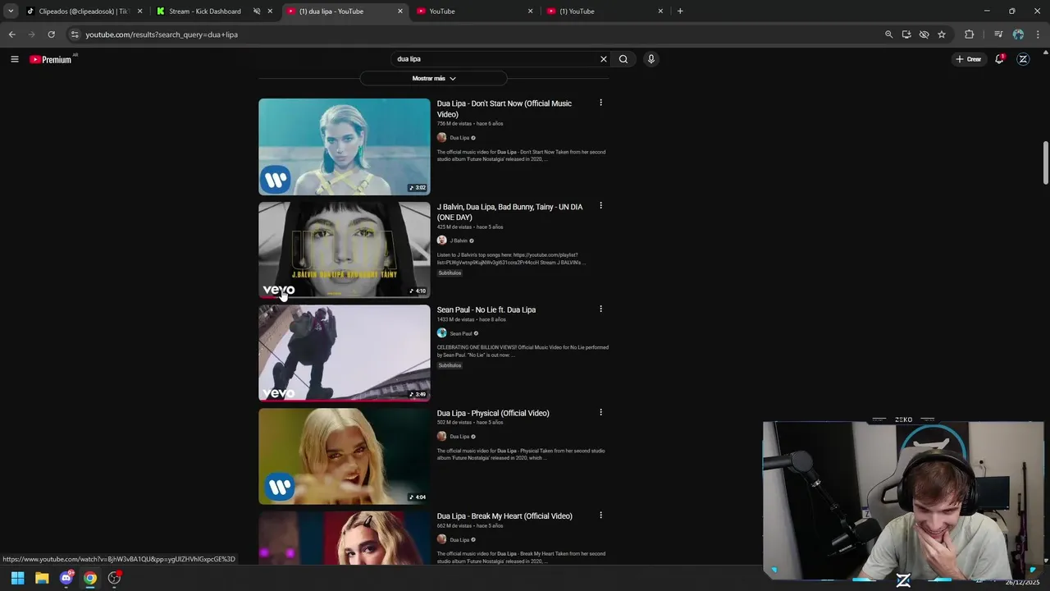This screenshot has width=1050, height=591.
Task: Click 'Subtítulos' badge under UN DIA video
Action: (x=450, y=273)
